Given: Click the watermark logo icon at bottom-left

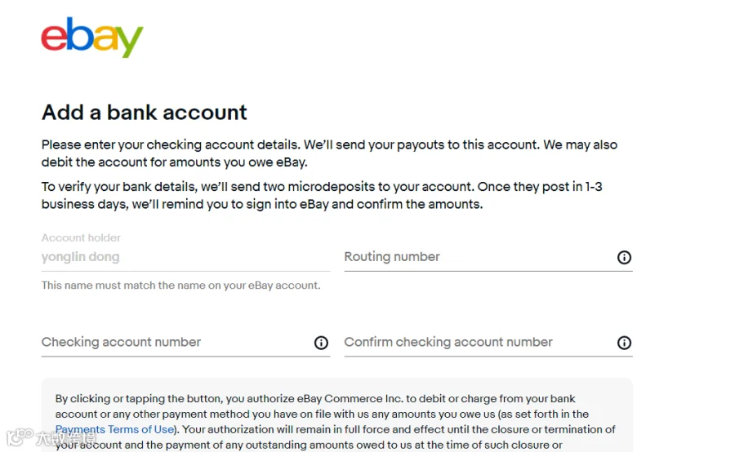Looking at the screenshot, I should click(20, 437).
